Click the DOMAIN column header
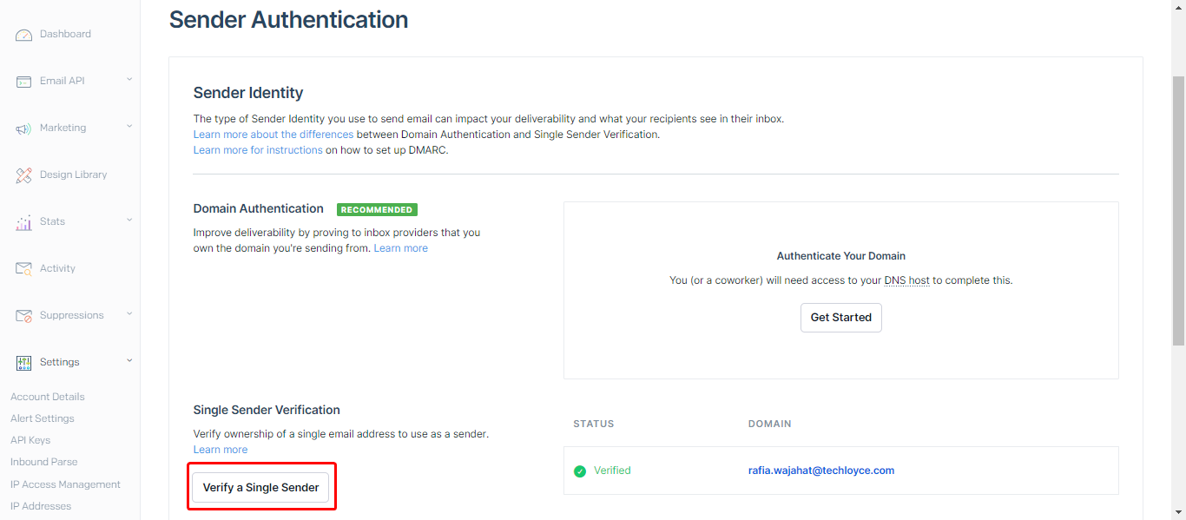 pyautogui.click(x=770, y=424)
